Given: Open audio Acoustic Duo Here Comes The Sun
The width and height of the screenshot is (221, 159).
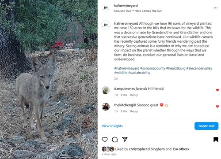Looking at the screenshot, I should point(138,11).
